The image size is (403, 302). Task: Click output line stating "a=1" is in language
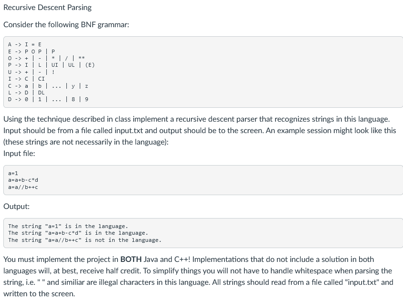pos(68,226)
